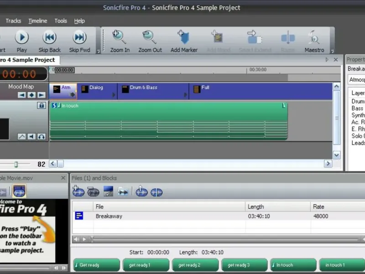Click the Zoom In magnifier icon

click(x=120, y=37)
